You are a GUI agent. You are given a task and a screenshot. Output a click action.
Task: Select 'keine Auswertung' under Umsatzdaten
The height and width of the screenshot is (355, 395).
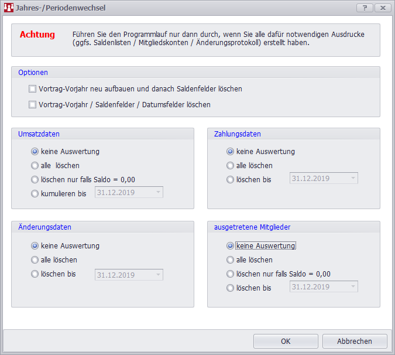point(35,152)
